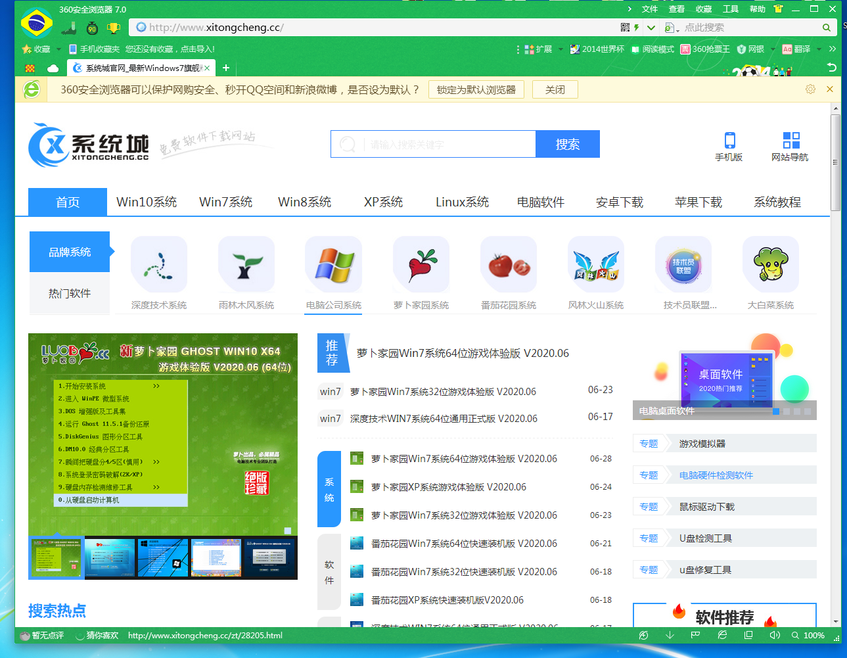Screen dimensions: 847x658
Task: Open the 工具 menu
Action: [x=731, y=9]
